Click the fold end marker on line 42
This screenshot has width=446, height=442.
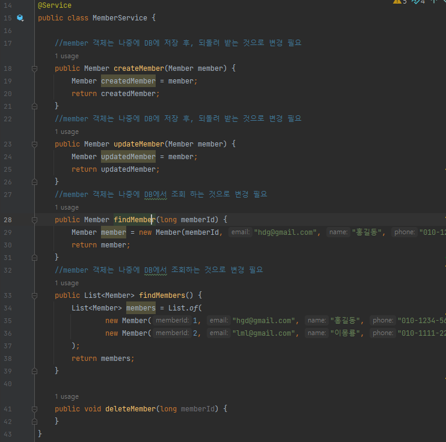pos(34,422)
